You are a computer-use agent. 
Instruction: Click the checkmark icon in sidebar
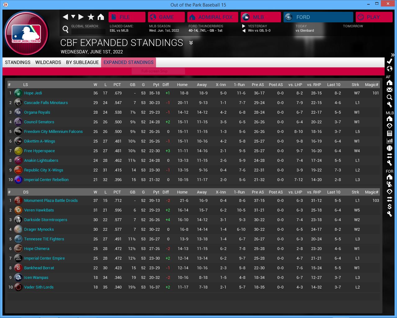(390, 61)
